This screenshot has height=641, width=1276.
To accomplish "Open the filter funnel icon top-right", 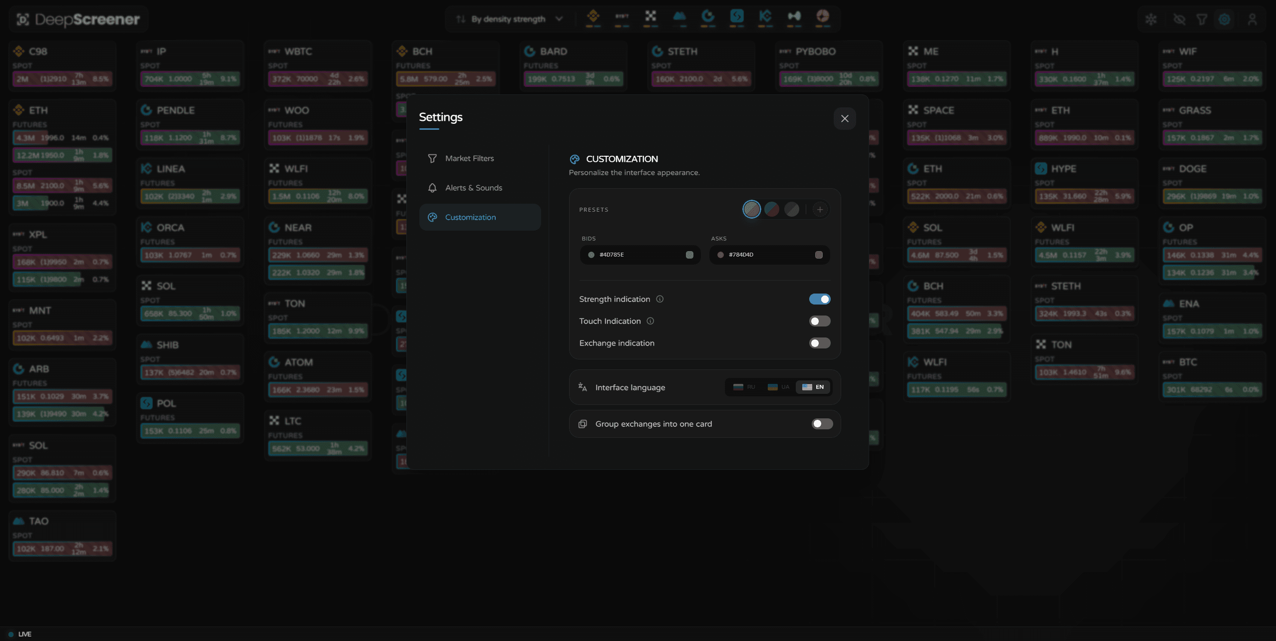I will [x=1202, y=19].
